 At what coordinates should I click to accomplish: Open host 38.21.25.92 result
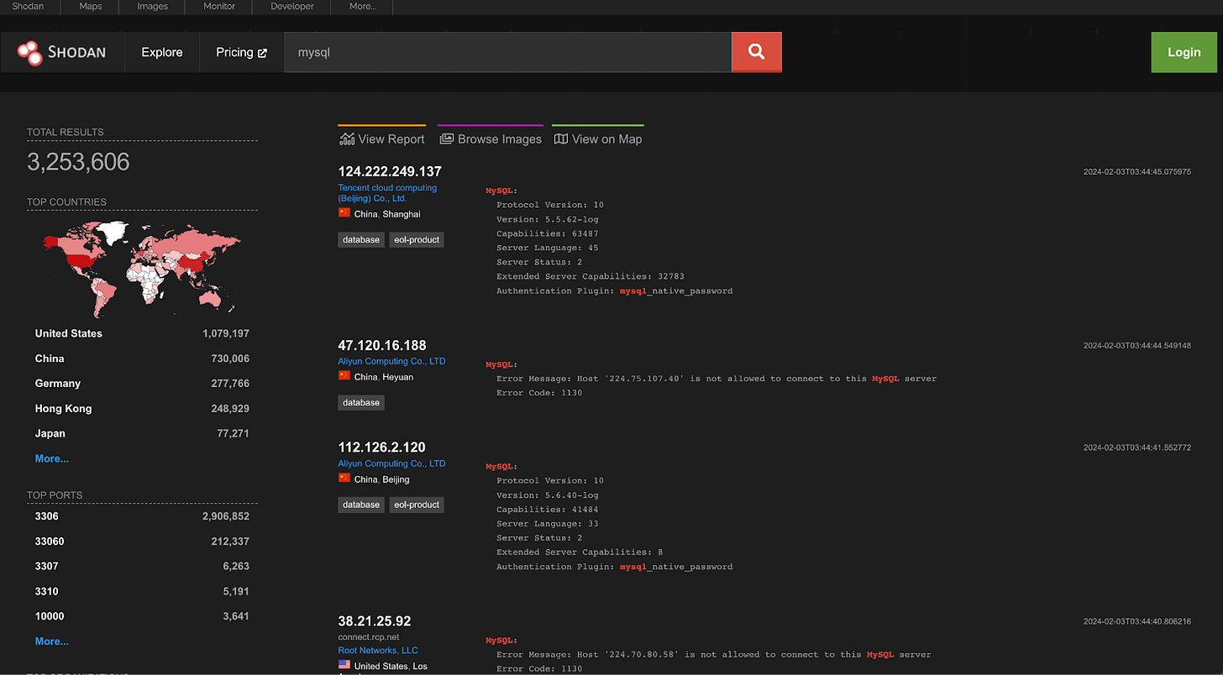pos(375,621)
